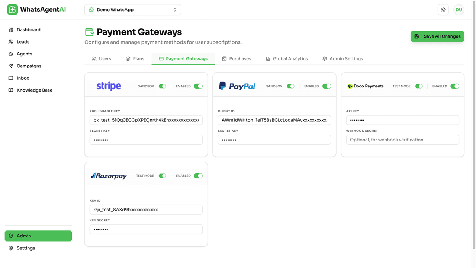The image size is (476, 268).
Task: Click the PayPal Client ID field
Action: point(274,120)
